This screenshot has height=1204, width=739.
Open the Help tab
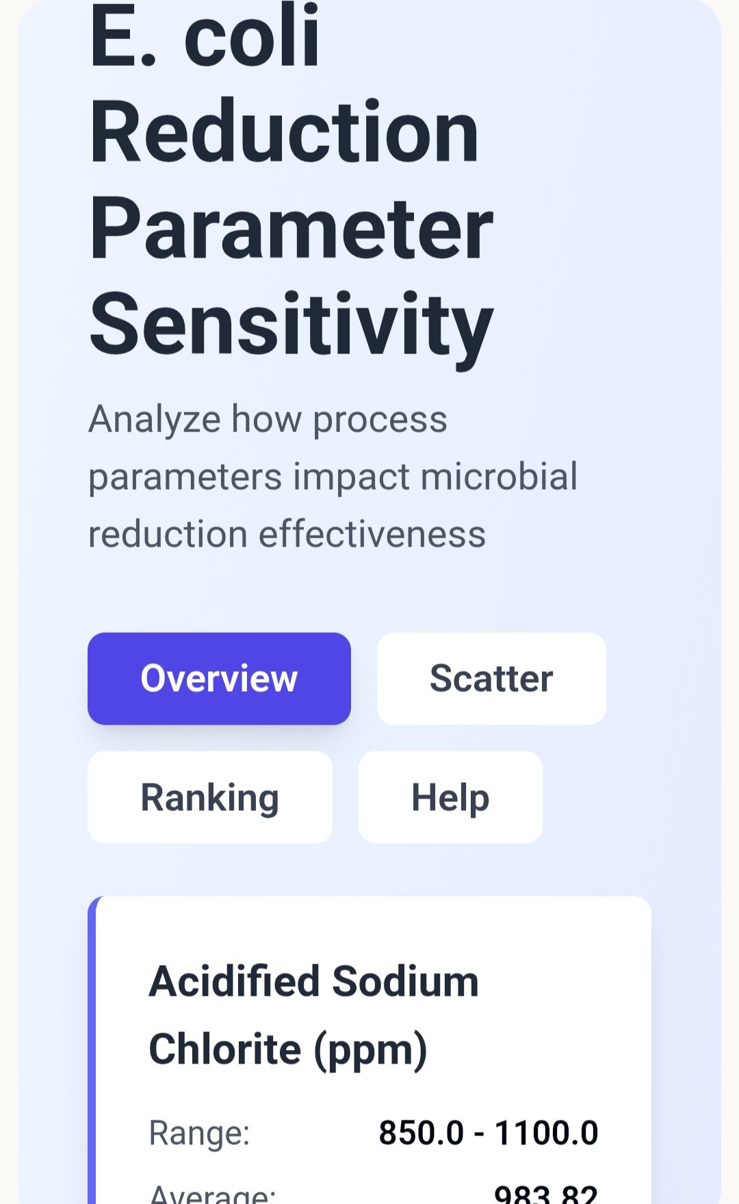(450, 797)
